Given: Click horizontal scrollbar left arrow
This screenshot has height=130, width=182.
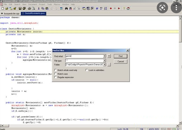Looking at the screenshot, I should point(2,126).
